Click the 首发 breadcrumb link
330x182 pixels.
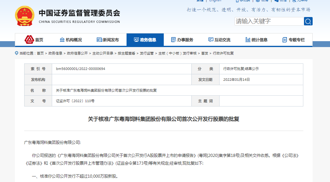point(205,53)
